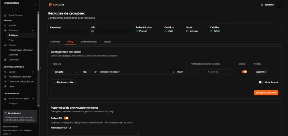Expand the Équipe submenu chevron
288x136 pixels.
click(33, 72)
